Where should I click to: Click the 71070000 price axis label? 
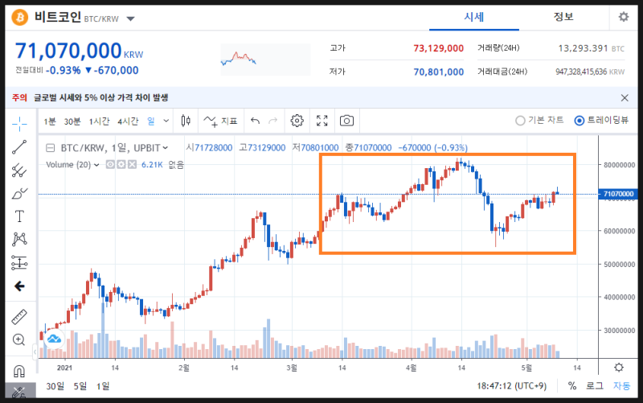pyautogui.click(x=617, y=194)
